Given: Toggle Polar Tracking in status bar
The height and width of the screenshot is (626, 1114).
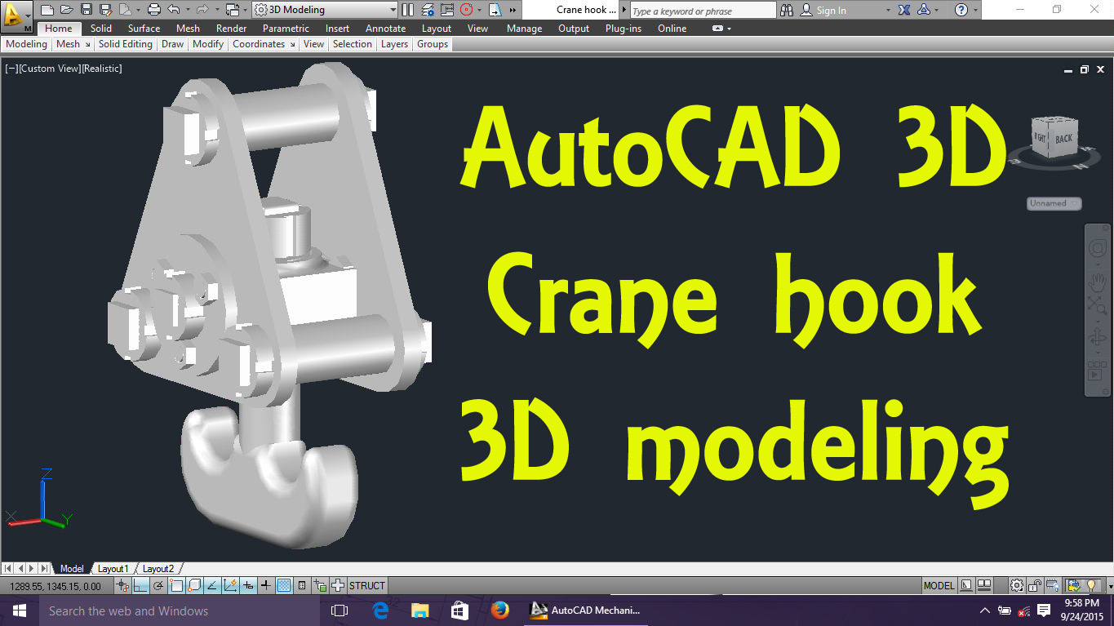Looking at the screenshot, I should [x=158, y=585].
